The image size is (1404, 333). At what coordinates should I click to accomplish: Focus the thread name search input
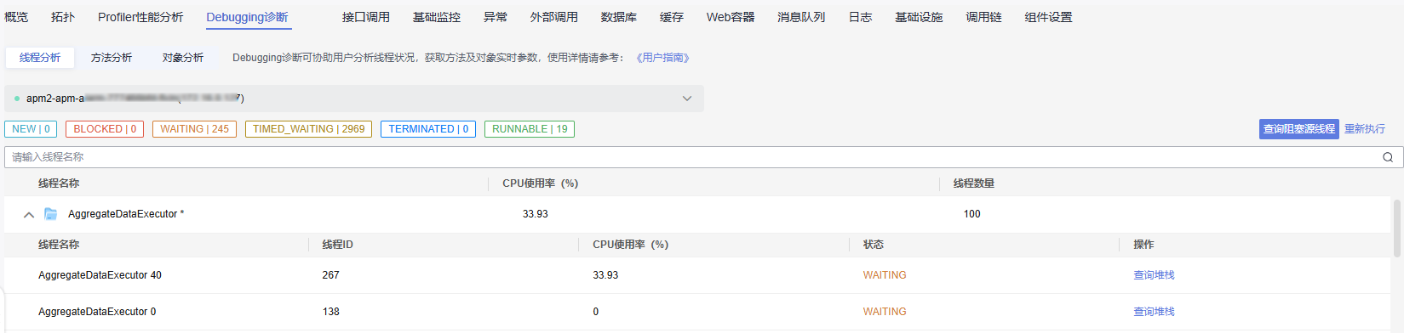[690, 157]
